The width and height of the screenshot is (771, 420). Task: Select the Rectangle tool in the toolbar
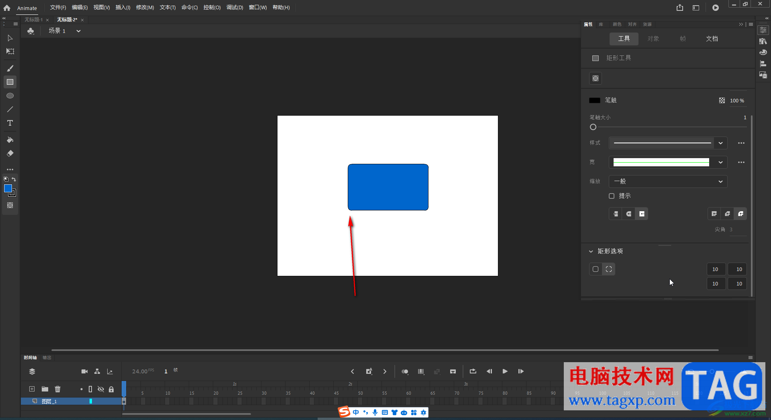coord(10,82)
